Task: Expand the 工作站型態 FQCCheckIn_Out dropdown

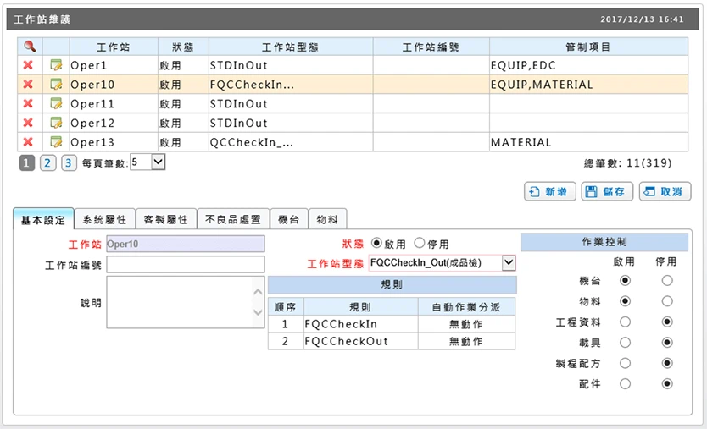Action: coord(509,262)
